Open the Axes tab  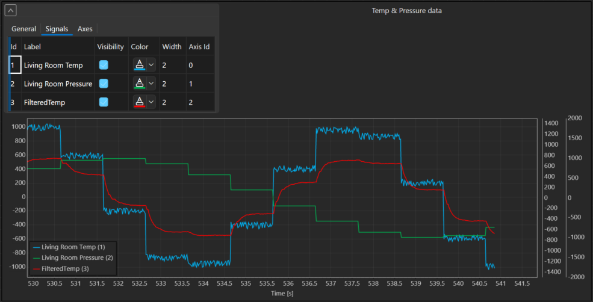pyautogui.click(x=85, y=29)
